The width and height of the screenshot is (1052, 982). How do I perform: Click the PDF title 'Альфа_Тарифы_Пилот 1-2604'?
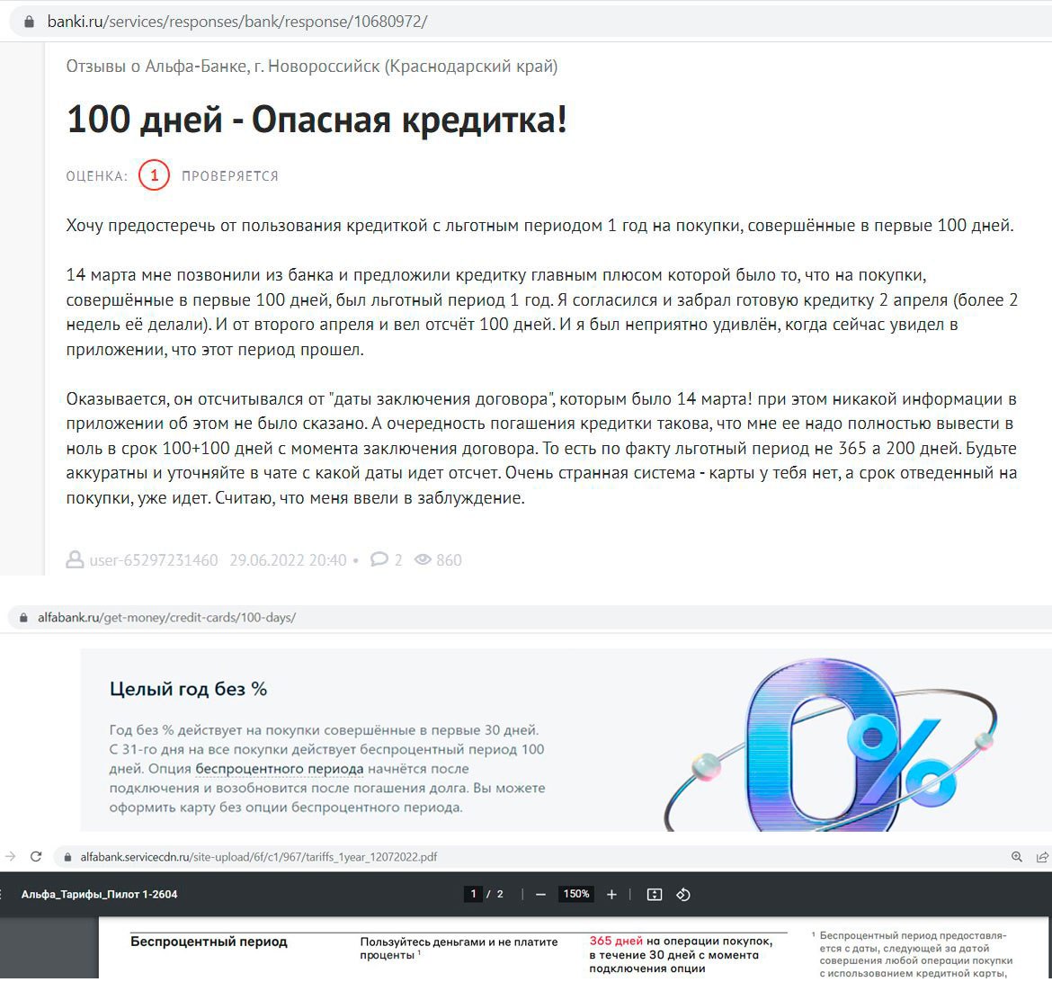(x=99, y=894)
